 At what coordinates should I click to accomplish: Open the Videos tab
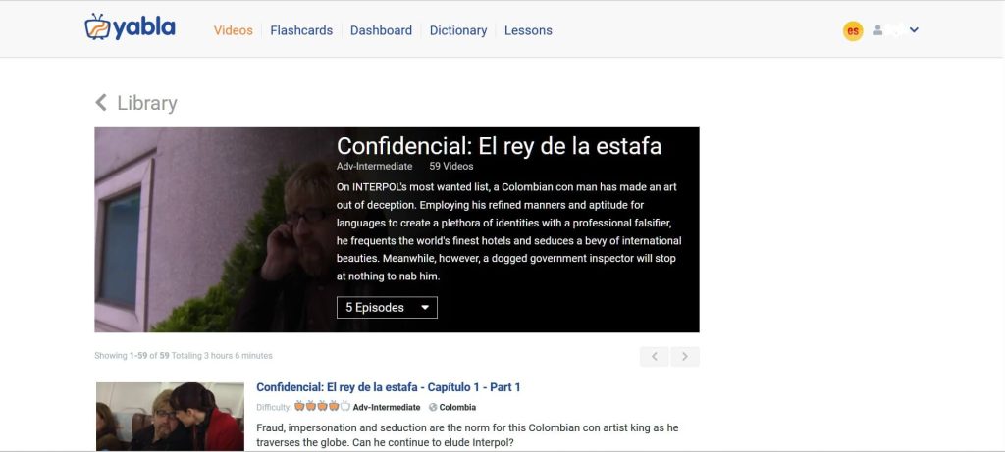coord(234,30)
